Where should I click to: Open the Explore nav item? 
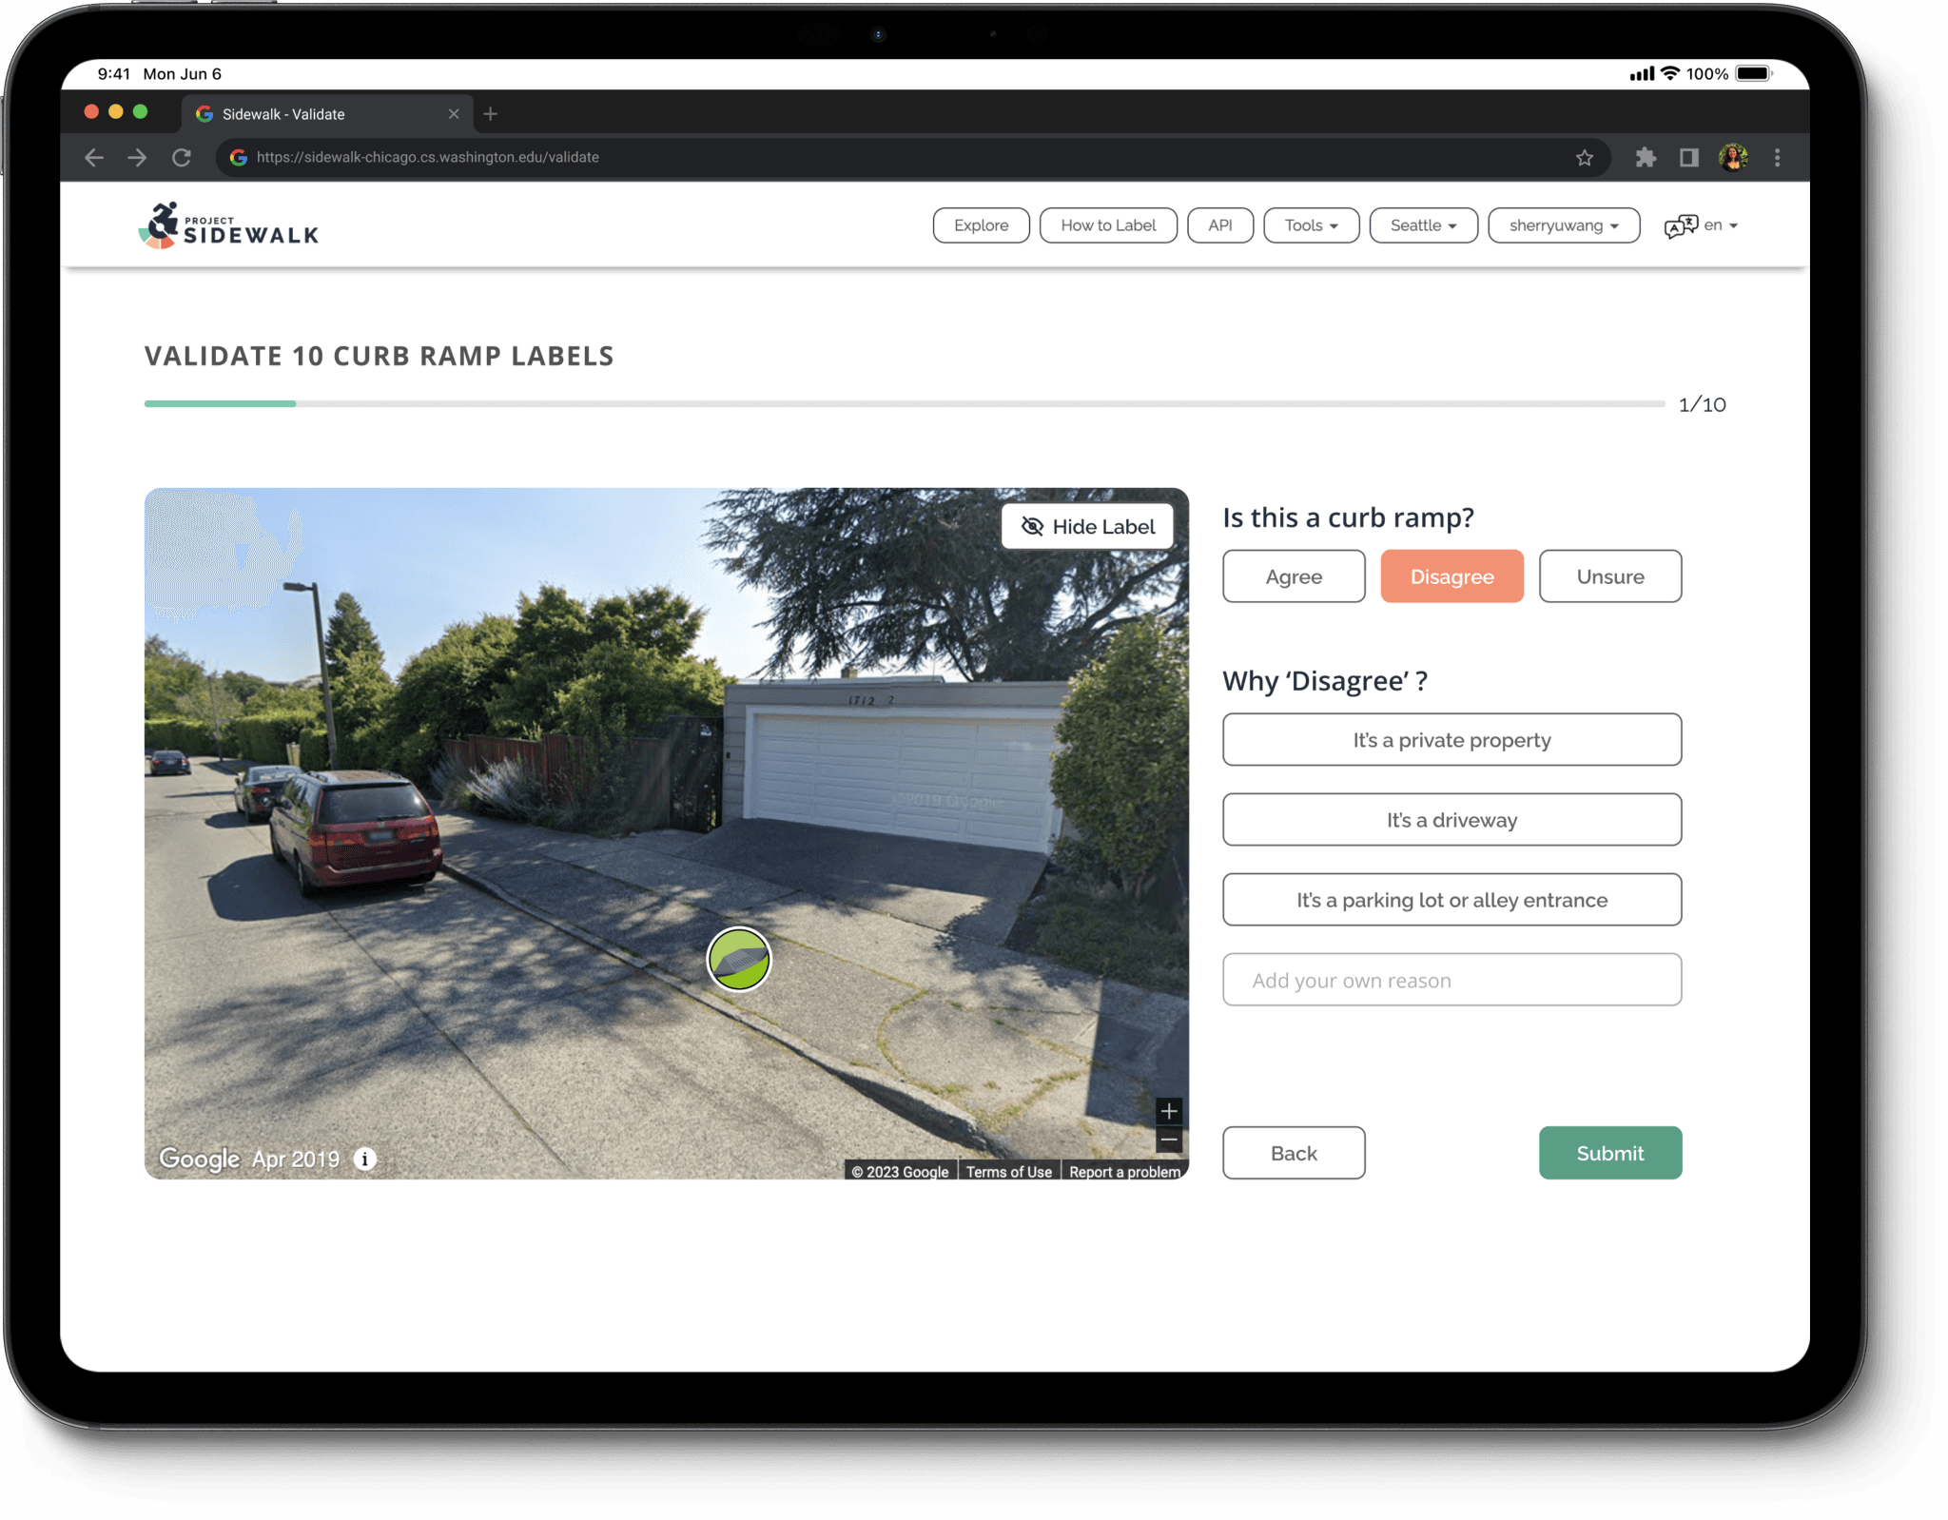pyautogui.click(x=981, y=225)
